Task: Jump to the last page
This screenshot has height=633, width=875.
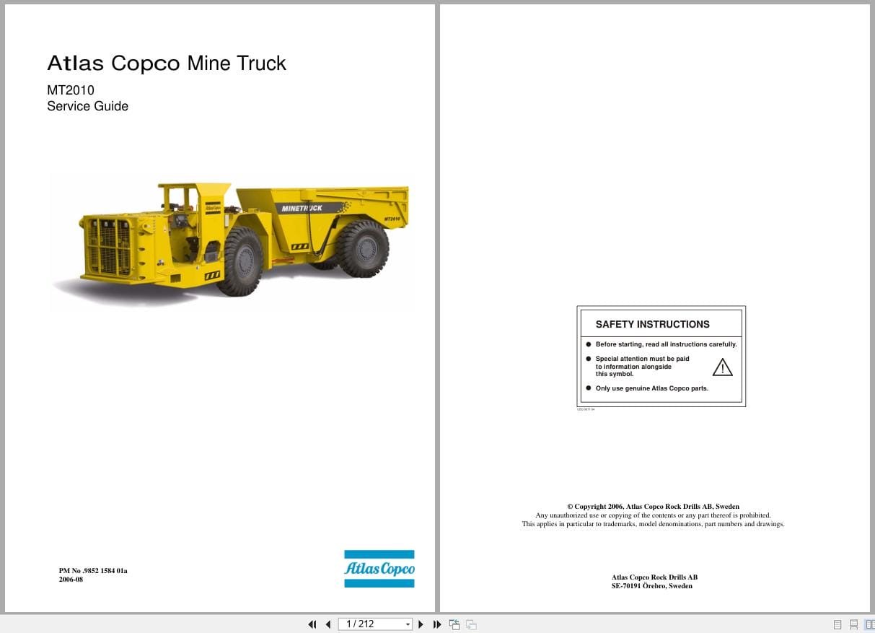Action: click(x=437, y=624)
